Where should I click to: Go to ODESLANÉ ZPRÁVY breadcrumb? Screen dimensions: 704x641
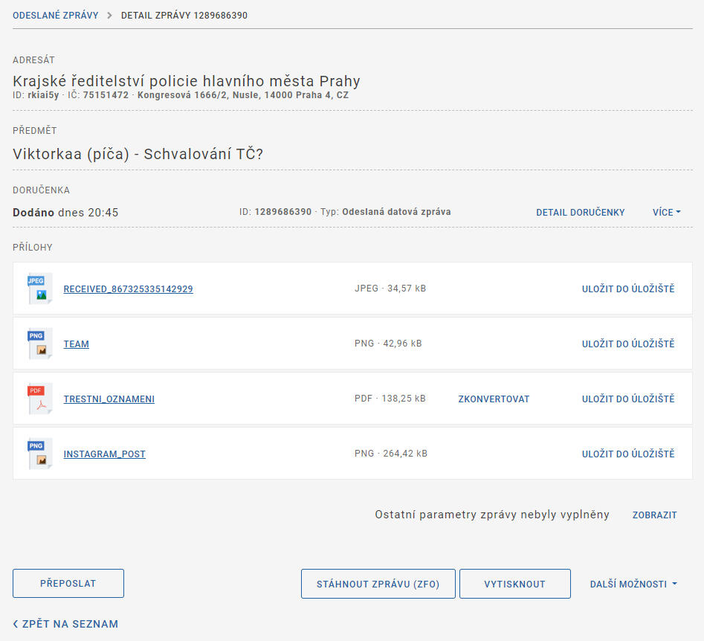(56, 15)
